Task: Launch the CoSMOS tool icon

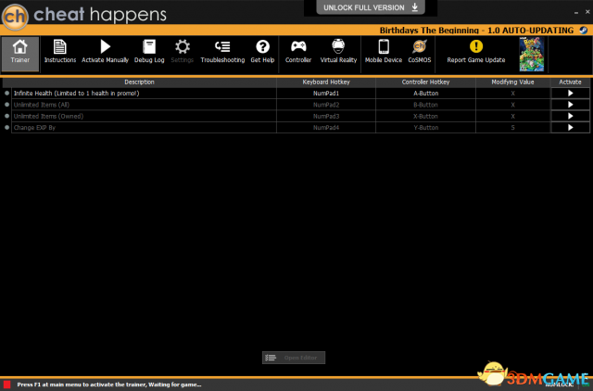Action: click(419, 47)
